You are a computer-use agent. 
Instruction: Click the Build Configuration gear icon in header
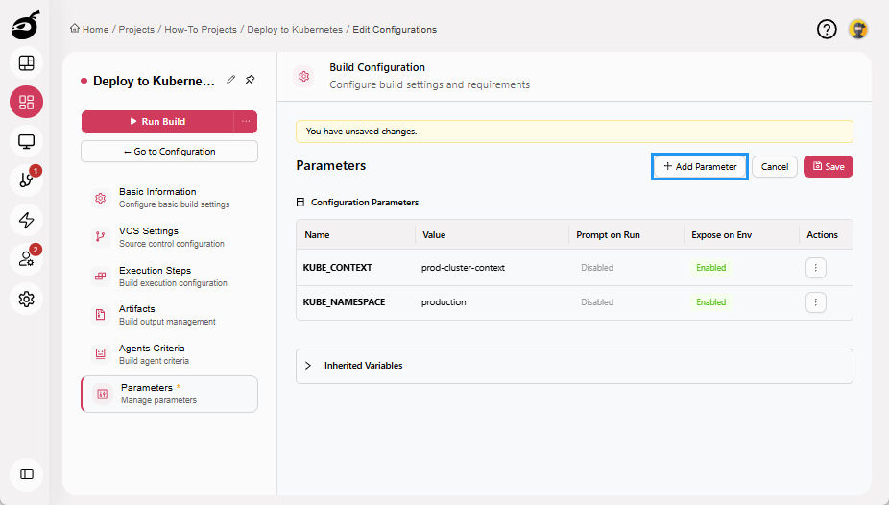[304, 76]
